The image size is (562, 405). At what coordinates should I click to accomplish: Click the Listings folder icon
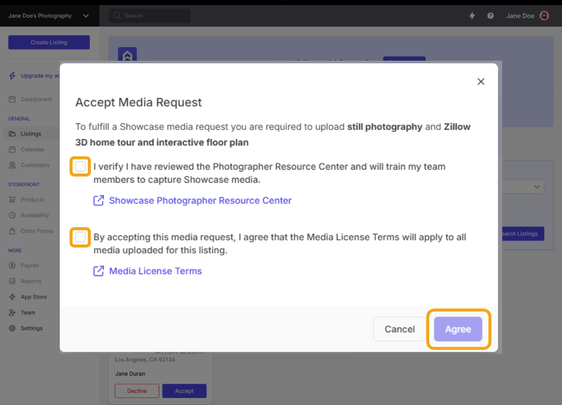12,134
